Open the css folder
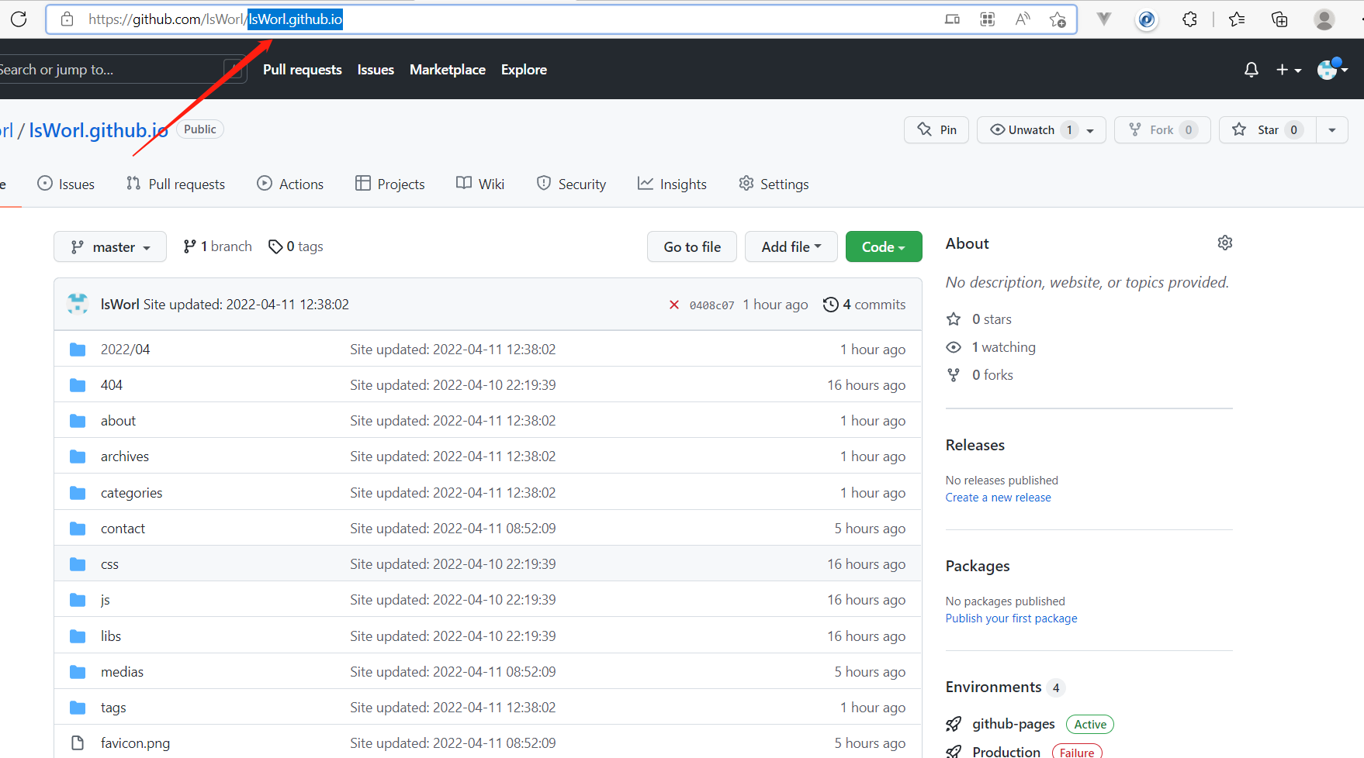Viewport: 1364px width, 758px height. coord(109,564)
